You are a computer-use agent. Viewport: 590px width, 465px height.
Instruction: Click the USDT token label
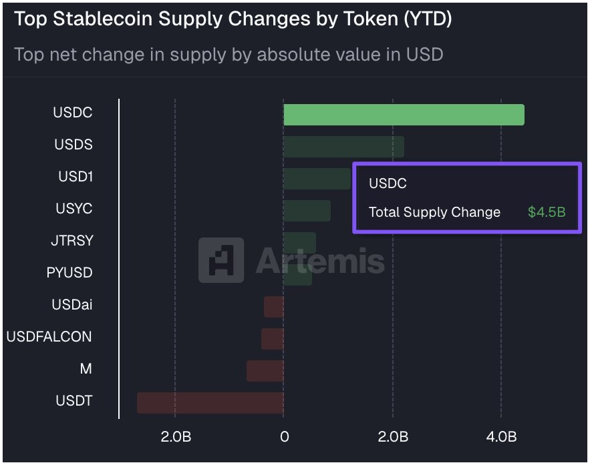(x=74, y=401)
